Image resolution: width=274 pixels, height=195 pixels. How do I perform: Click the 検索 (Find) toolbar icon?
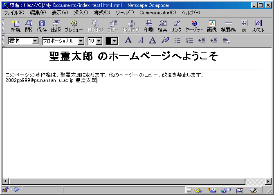click(x=162, y=26)
